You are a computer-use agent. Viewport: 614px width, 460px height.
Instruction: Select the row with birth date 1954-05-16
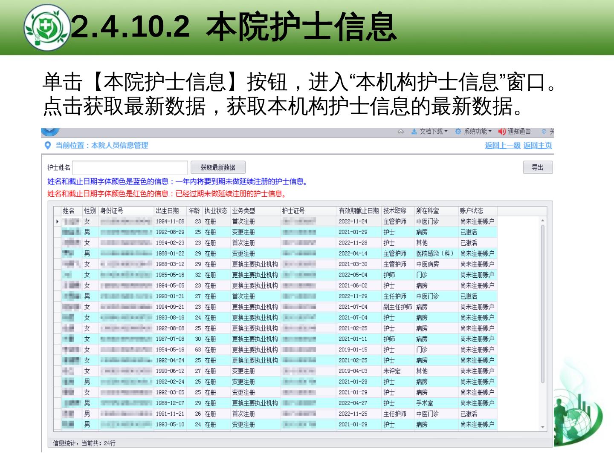click(x=170, y=350)
